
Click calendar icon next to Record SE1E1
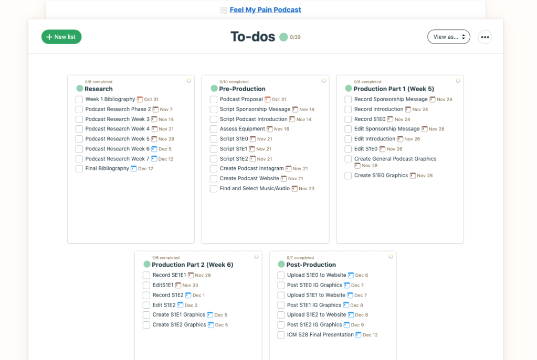[x=191, y=275]
